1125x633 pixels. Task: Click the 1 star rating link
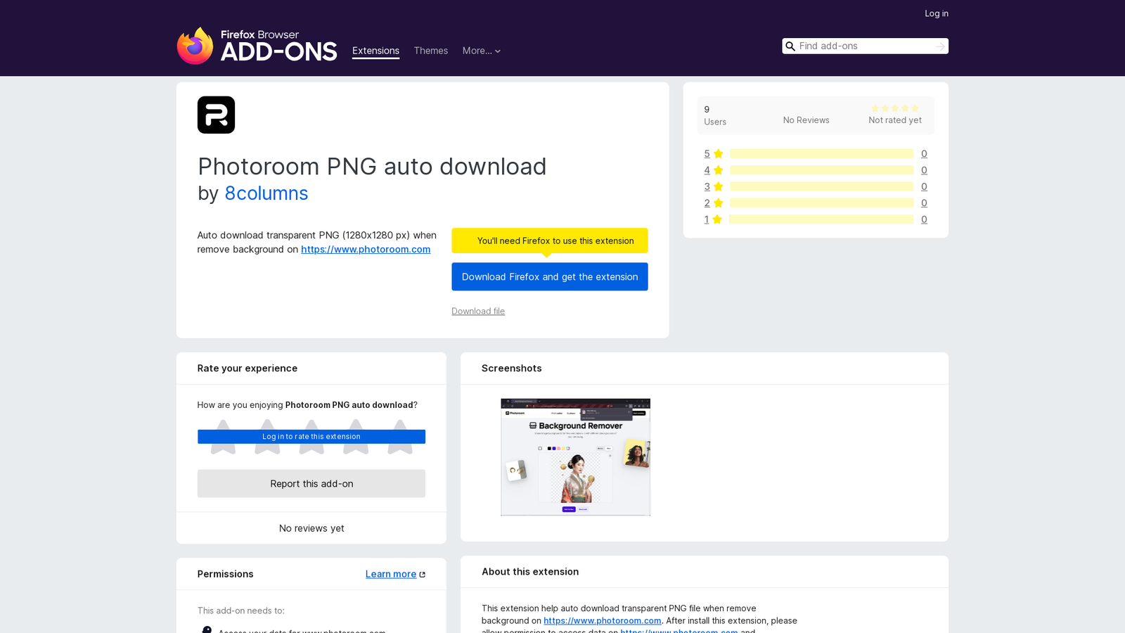coord(707,219)
